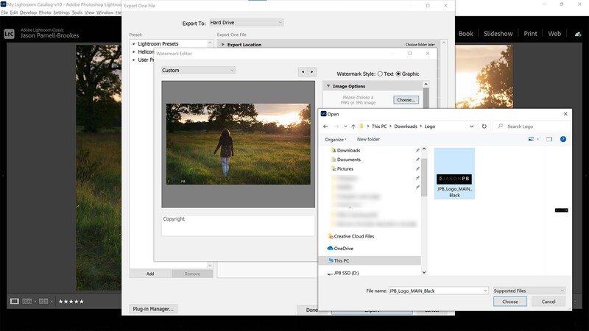Click the Open dialog navigation scrollbar
The image size is (589, 331).
[424, 178]
